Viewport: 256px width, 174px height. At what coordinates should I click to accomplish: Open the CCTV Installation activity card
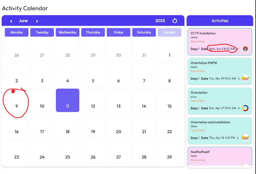(220, 42)
